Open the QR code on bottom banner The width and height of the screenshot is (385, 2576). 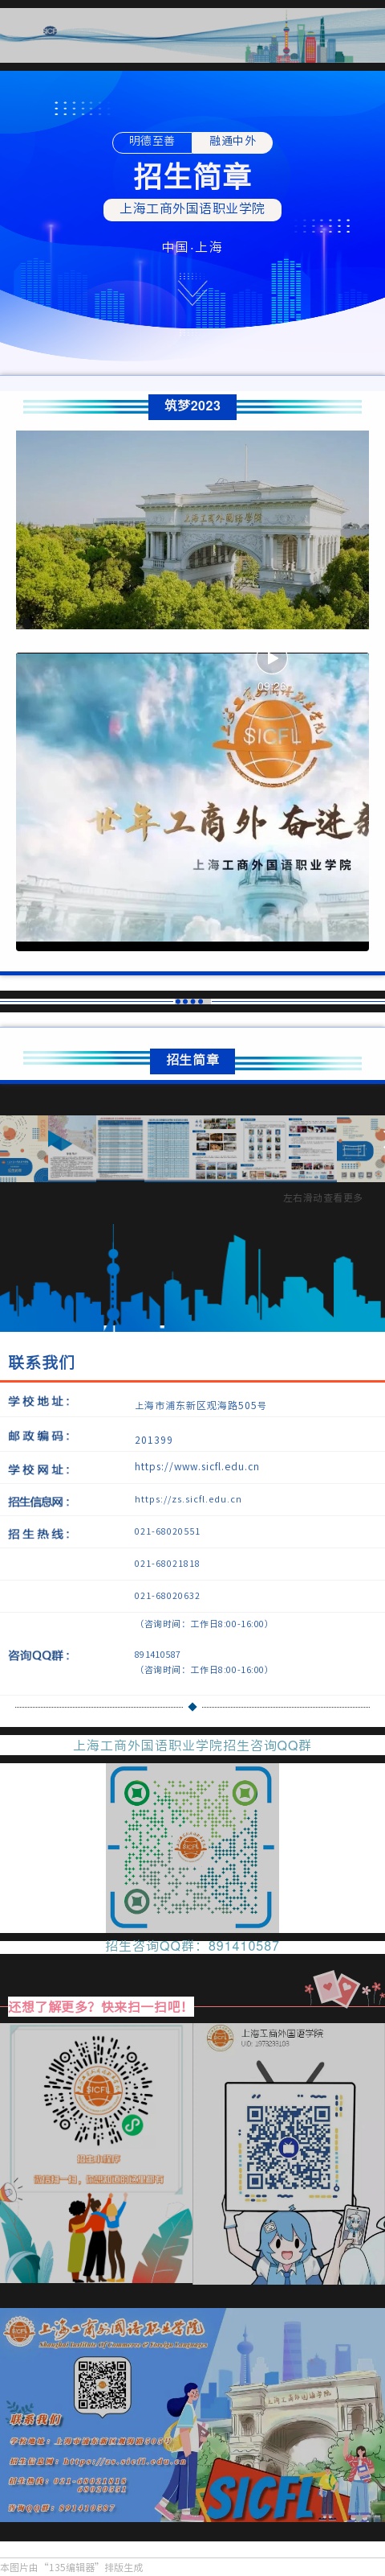(103, 2385)
